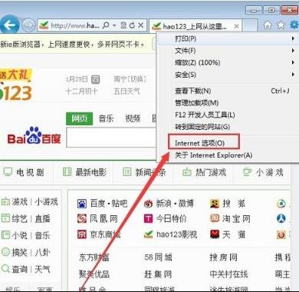Click the 查询 sidebar link

pyautogui.click(x=19, y=269)
